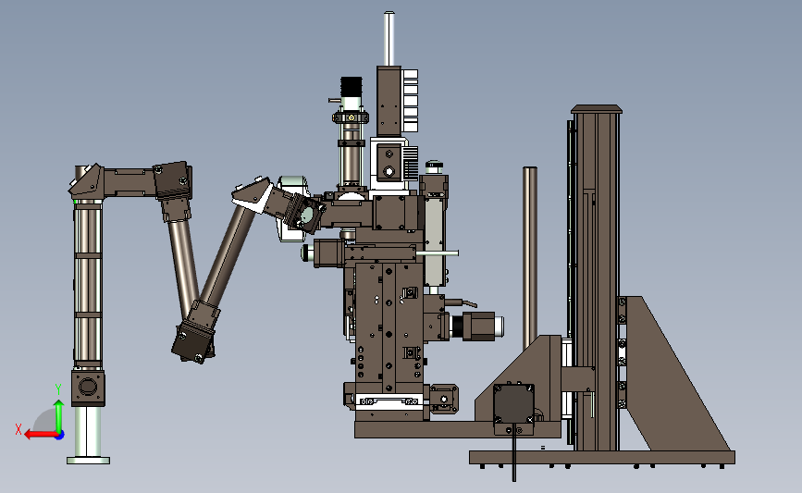This screenshot has width=802, height=493.
Task: Click the blue Z axis dot of the triad
Action: point(60,436)
